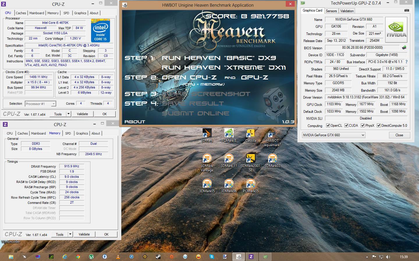Click the Bus Interface question mark icon
Screen dimensions: 419x261
406,62
